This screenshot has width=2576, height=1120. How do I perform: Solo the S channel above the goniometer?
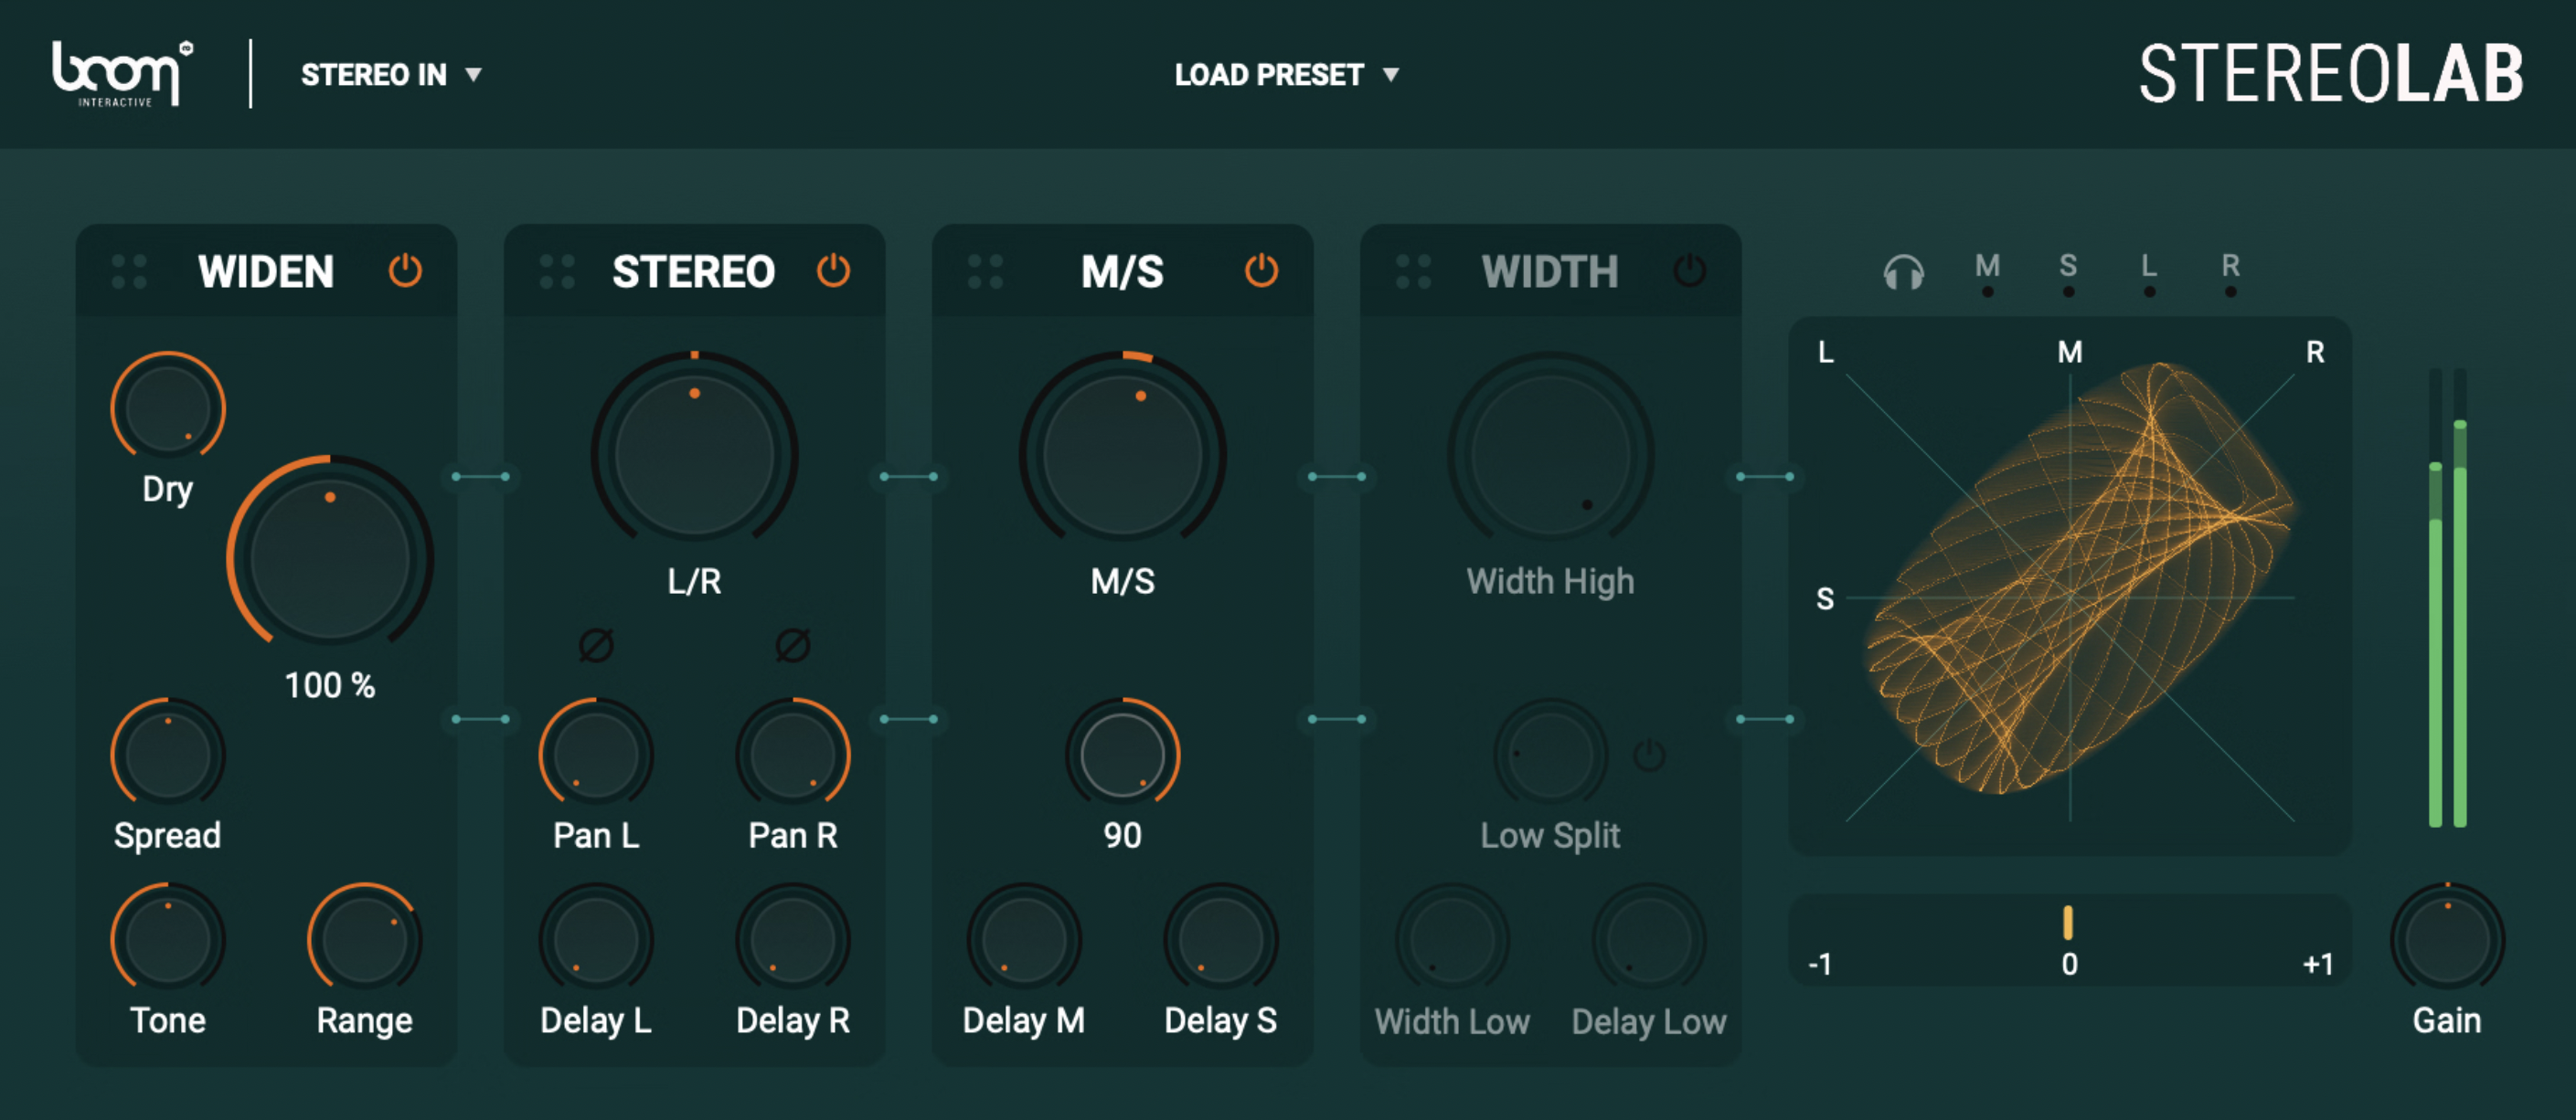pos(2068,268)
